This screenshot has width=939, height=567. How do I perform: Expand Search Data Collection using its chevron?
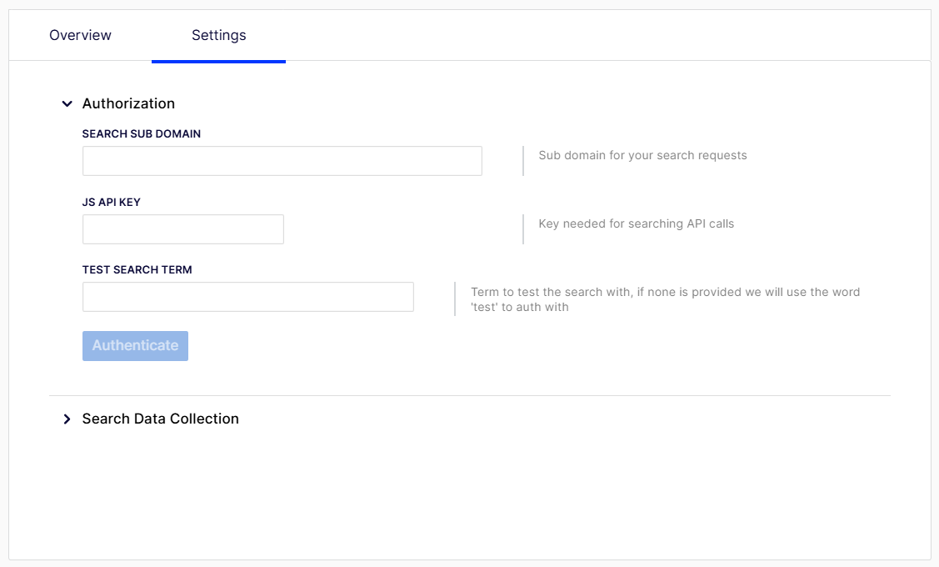[x=67, y=419]
